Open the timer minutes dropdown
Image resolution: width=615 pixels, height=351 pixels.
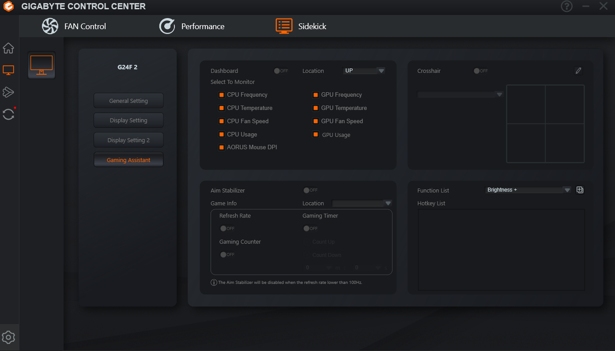click(x=318, y=268)
